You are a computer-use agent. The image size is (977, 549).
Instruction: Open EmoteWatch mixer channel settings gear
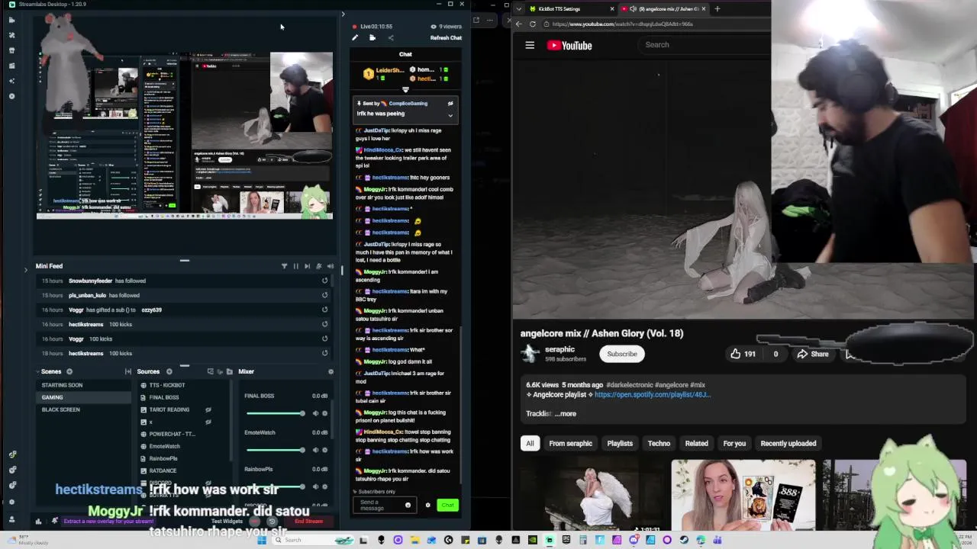pos(324,450)
